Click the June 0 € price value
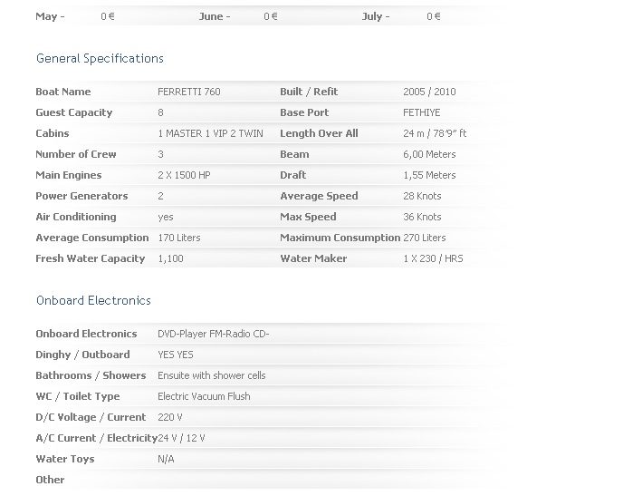The image size is (642, 496). (x=270, y=16)
